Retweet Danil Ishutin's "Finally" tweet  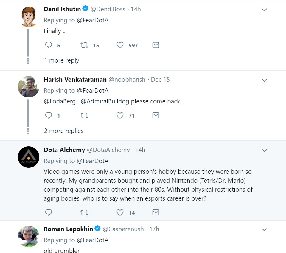[x=84, y=45]
